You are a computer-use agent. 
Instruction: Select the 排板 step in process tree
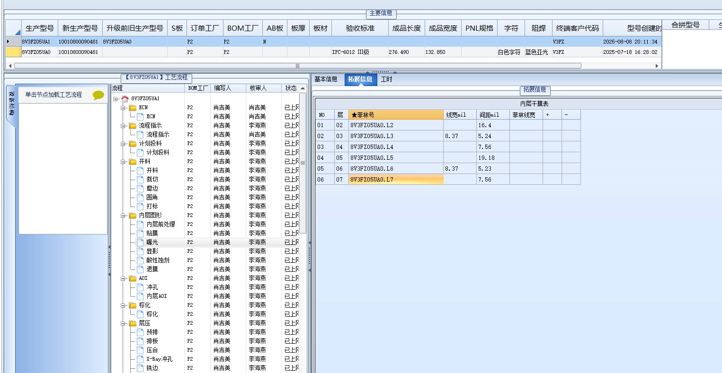click(x=152, y=341)
